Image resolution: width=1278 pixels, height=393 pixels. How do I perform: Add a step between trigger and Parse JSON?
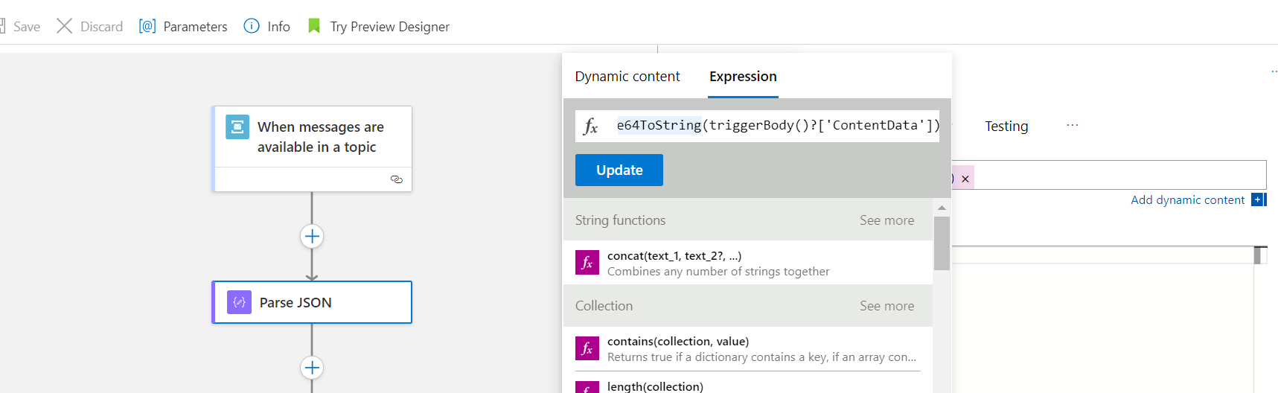pos(312,237)
